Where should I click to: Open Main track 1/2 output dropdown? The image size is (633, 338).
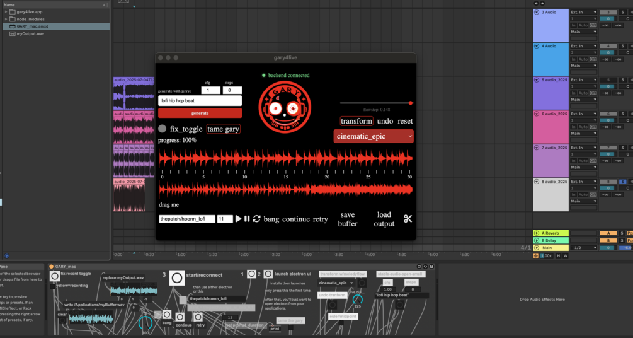pos(583,248)
